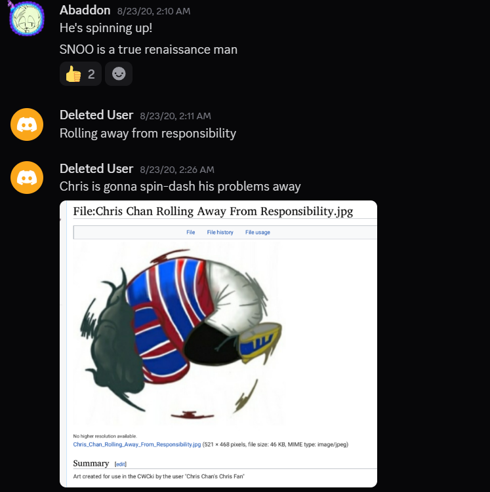Click Abaddon's profile avatar
This screenshot has width=490, height=492.
[27, 19]
